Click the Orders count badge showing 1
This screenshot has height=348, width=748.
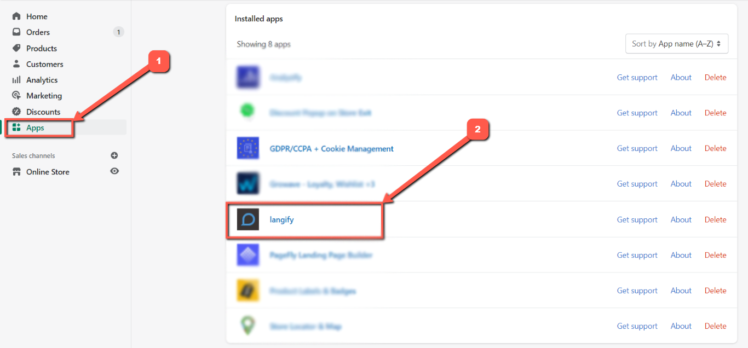[x=118, y=32]
